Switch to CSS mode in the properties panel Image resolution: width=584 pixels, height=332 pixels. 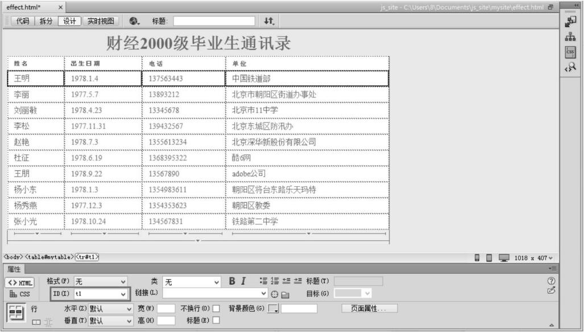point(19,294)
